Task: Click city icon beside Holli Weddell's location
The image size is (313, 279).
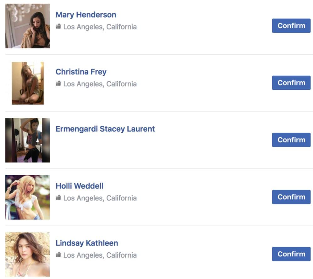Action: 58,197
